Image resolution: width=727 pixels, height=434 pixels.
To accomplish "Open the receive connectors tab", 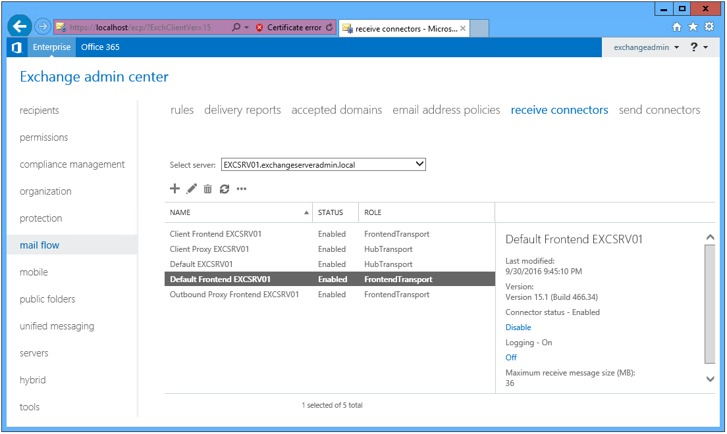I will (559, 110).
